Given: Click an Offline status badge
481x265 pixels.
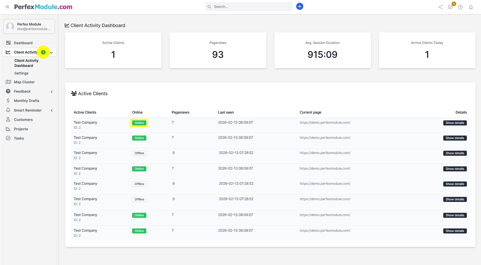Looking at the screenshot, I should [x=139, y=153].
